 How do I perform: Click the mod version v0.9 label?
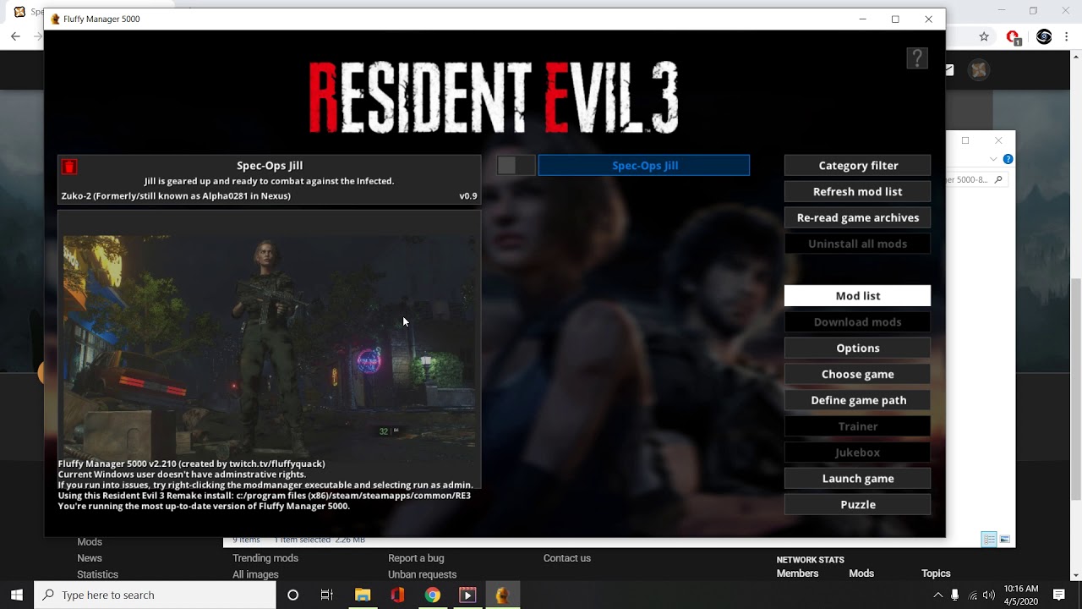468,195
